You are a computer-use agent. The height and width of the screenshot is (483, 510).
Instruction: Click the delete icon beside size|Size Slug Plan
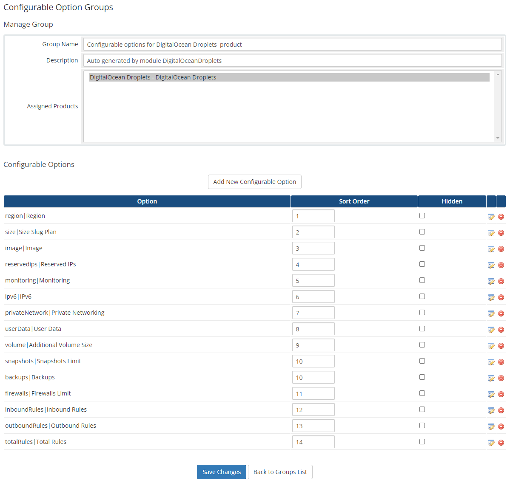501,232
